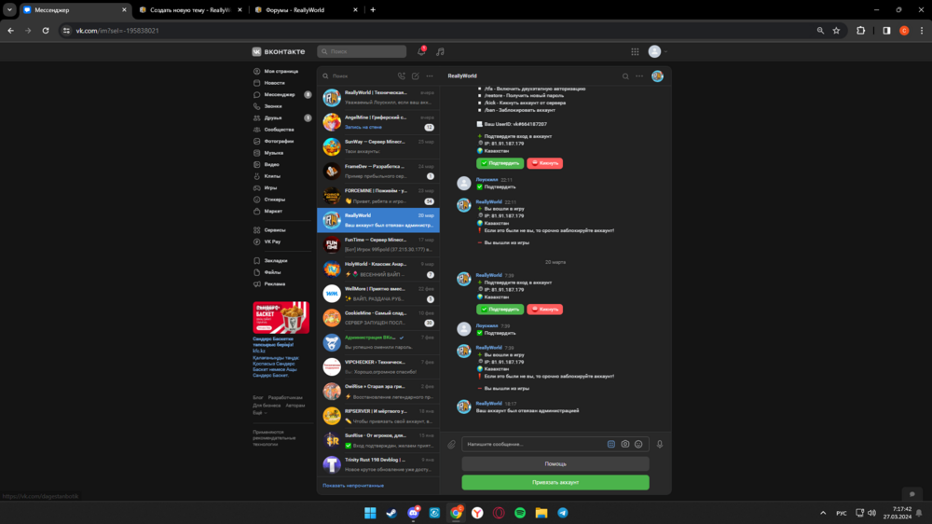Record a voice message with microphone
Image resolution: width=932 pixels, height=524 pixels.
point(660,445)
